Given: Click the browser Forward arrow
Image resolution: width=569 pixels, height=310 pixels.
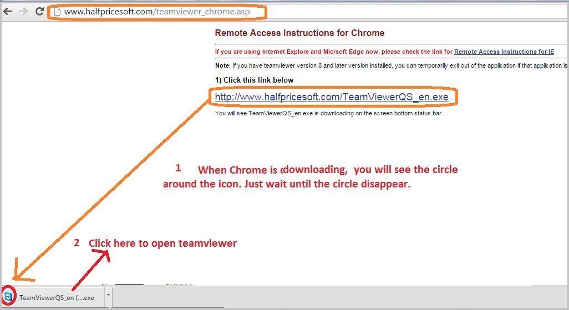Looking at the screenshot, I should [x=23, y=11].
